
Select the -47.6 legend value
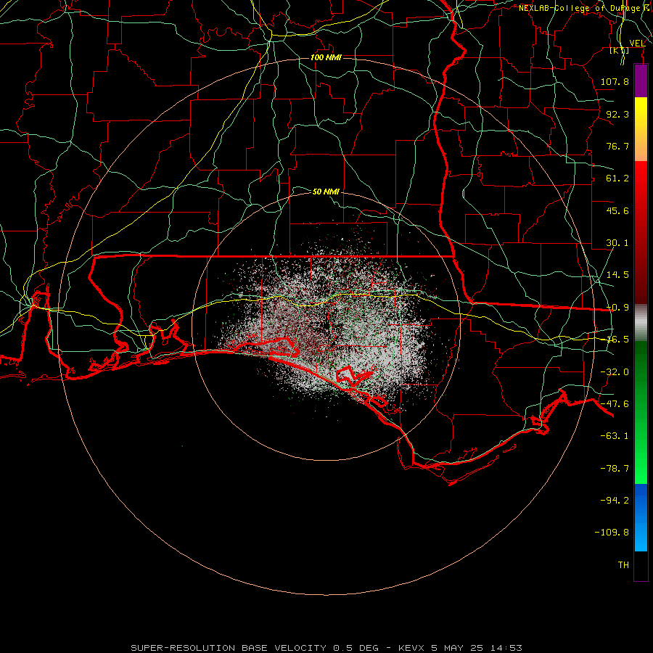coord(615,404)
